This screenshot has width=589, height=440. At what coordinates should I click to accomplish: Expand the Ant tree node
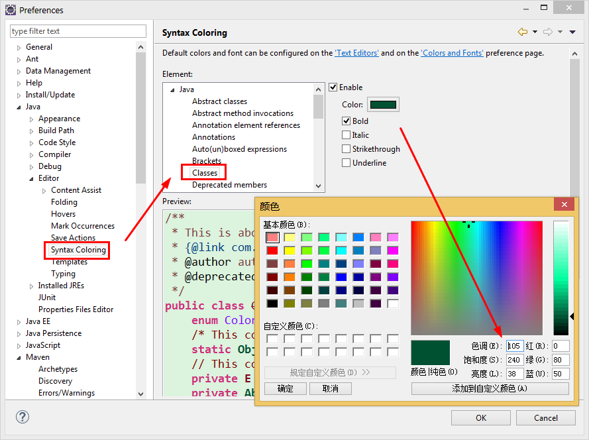click(19, 60)
